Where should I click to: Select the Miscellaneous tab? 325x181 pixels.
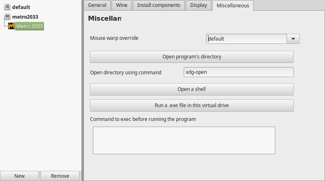click(x=233, y=6)
